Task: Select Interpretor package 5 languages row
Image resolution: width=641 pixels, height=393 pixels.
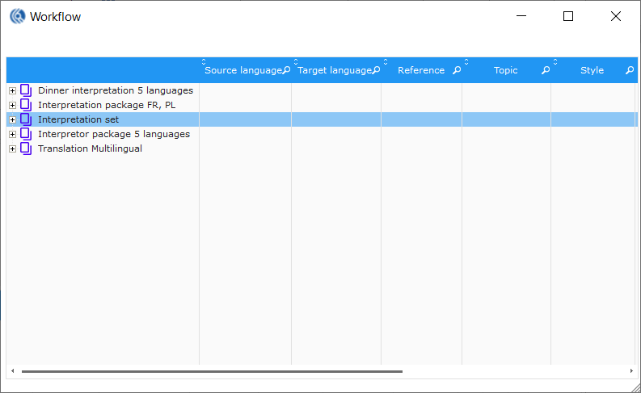Action: 113,134
